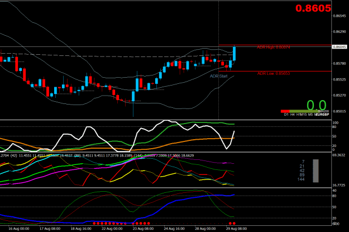Click the period 89 legend entry
The height and width of the screenshot is (232, 349).
pos(302,175)
